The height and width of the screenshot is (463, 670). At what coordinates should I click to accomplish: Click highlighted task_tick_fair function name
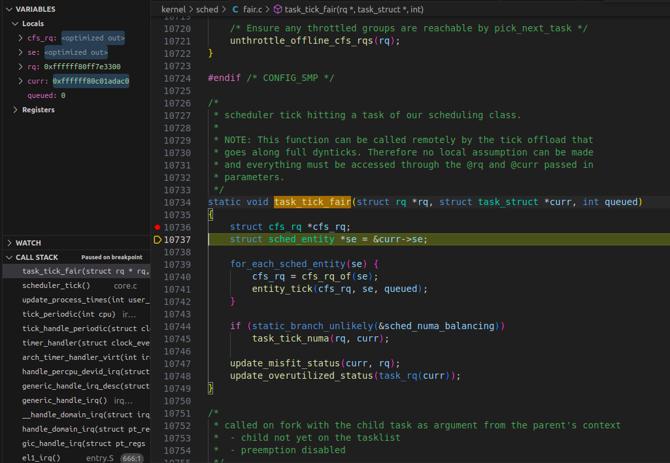coord(312,202)
